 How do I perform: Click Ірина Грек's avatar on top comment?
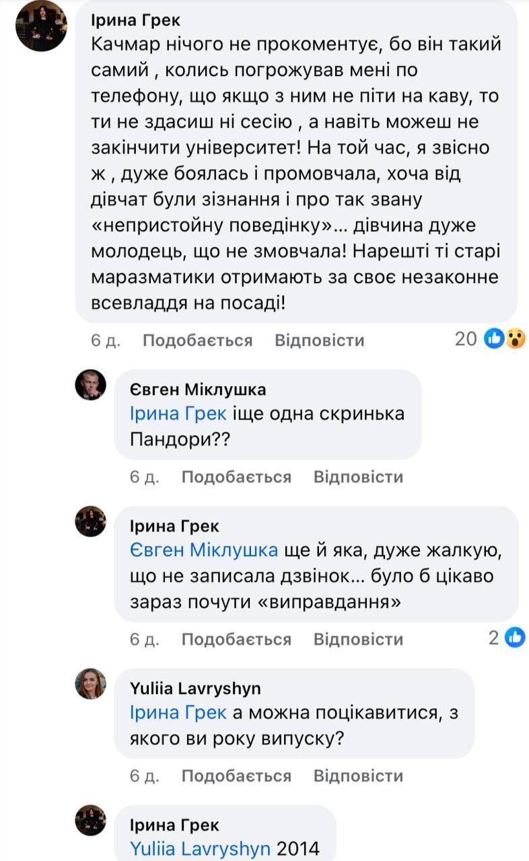[x=42, y=26]
